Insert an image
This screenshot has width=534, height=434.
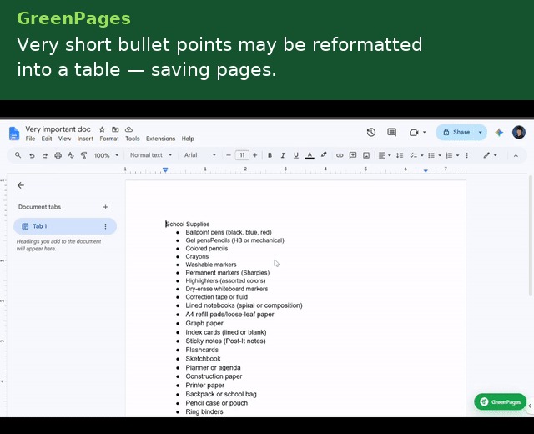click(366, 155)
